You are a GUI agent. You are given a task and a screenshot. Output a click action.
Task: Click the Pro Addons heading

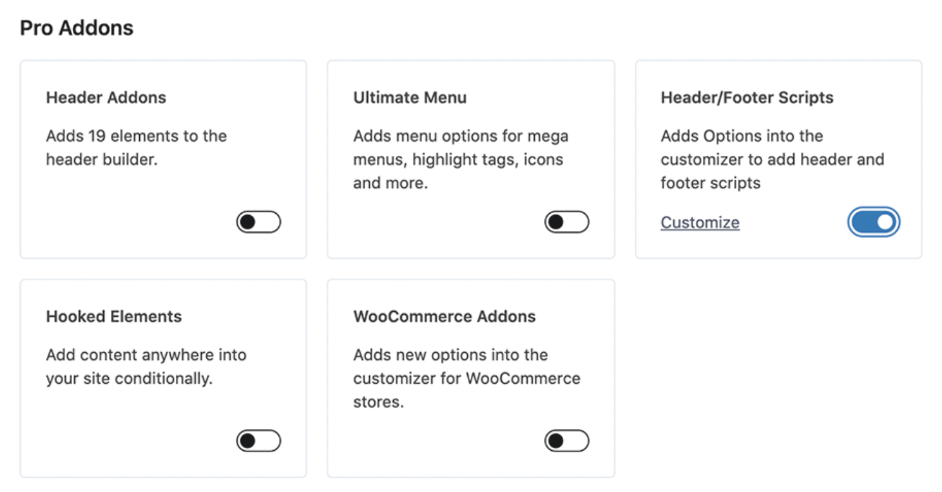pos(77,28)
